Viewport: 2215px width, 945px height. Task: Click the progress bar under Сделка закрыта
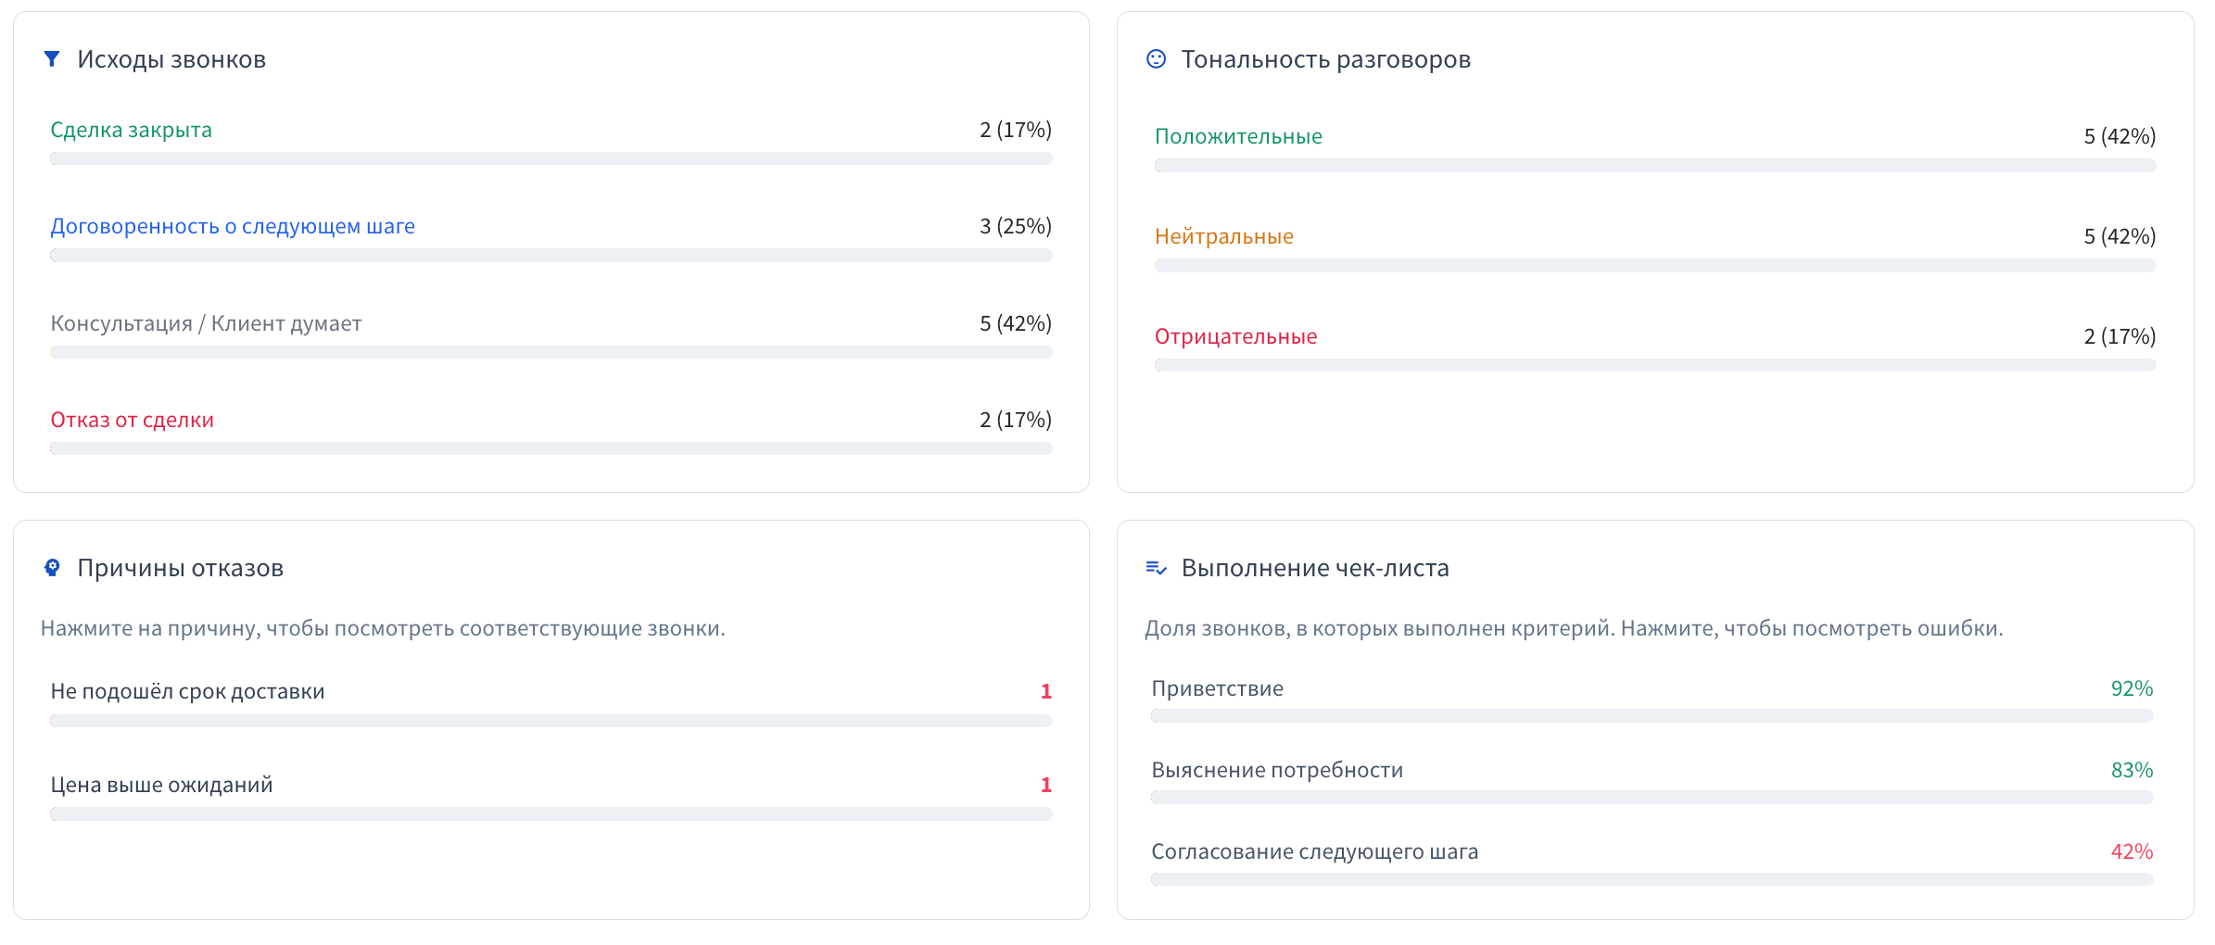pyautogui.click(x=551, y=158)
